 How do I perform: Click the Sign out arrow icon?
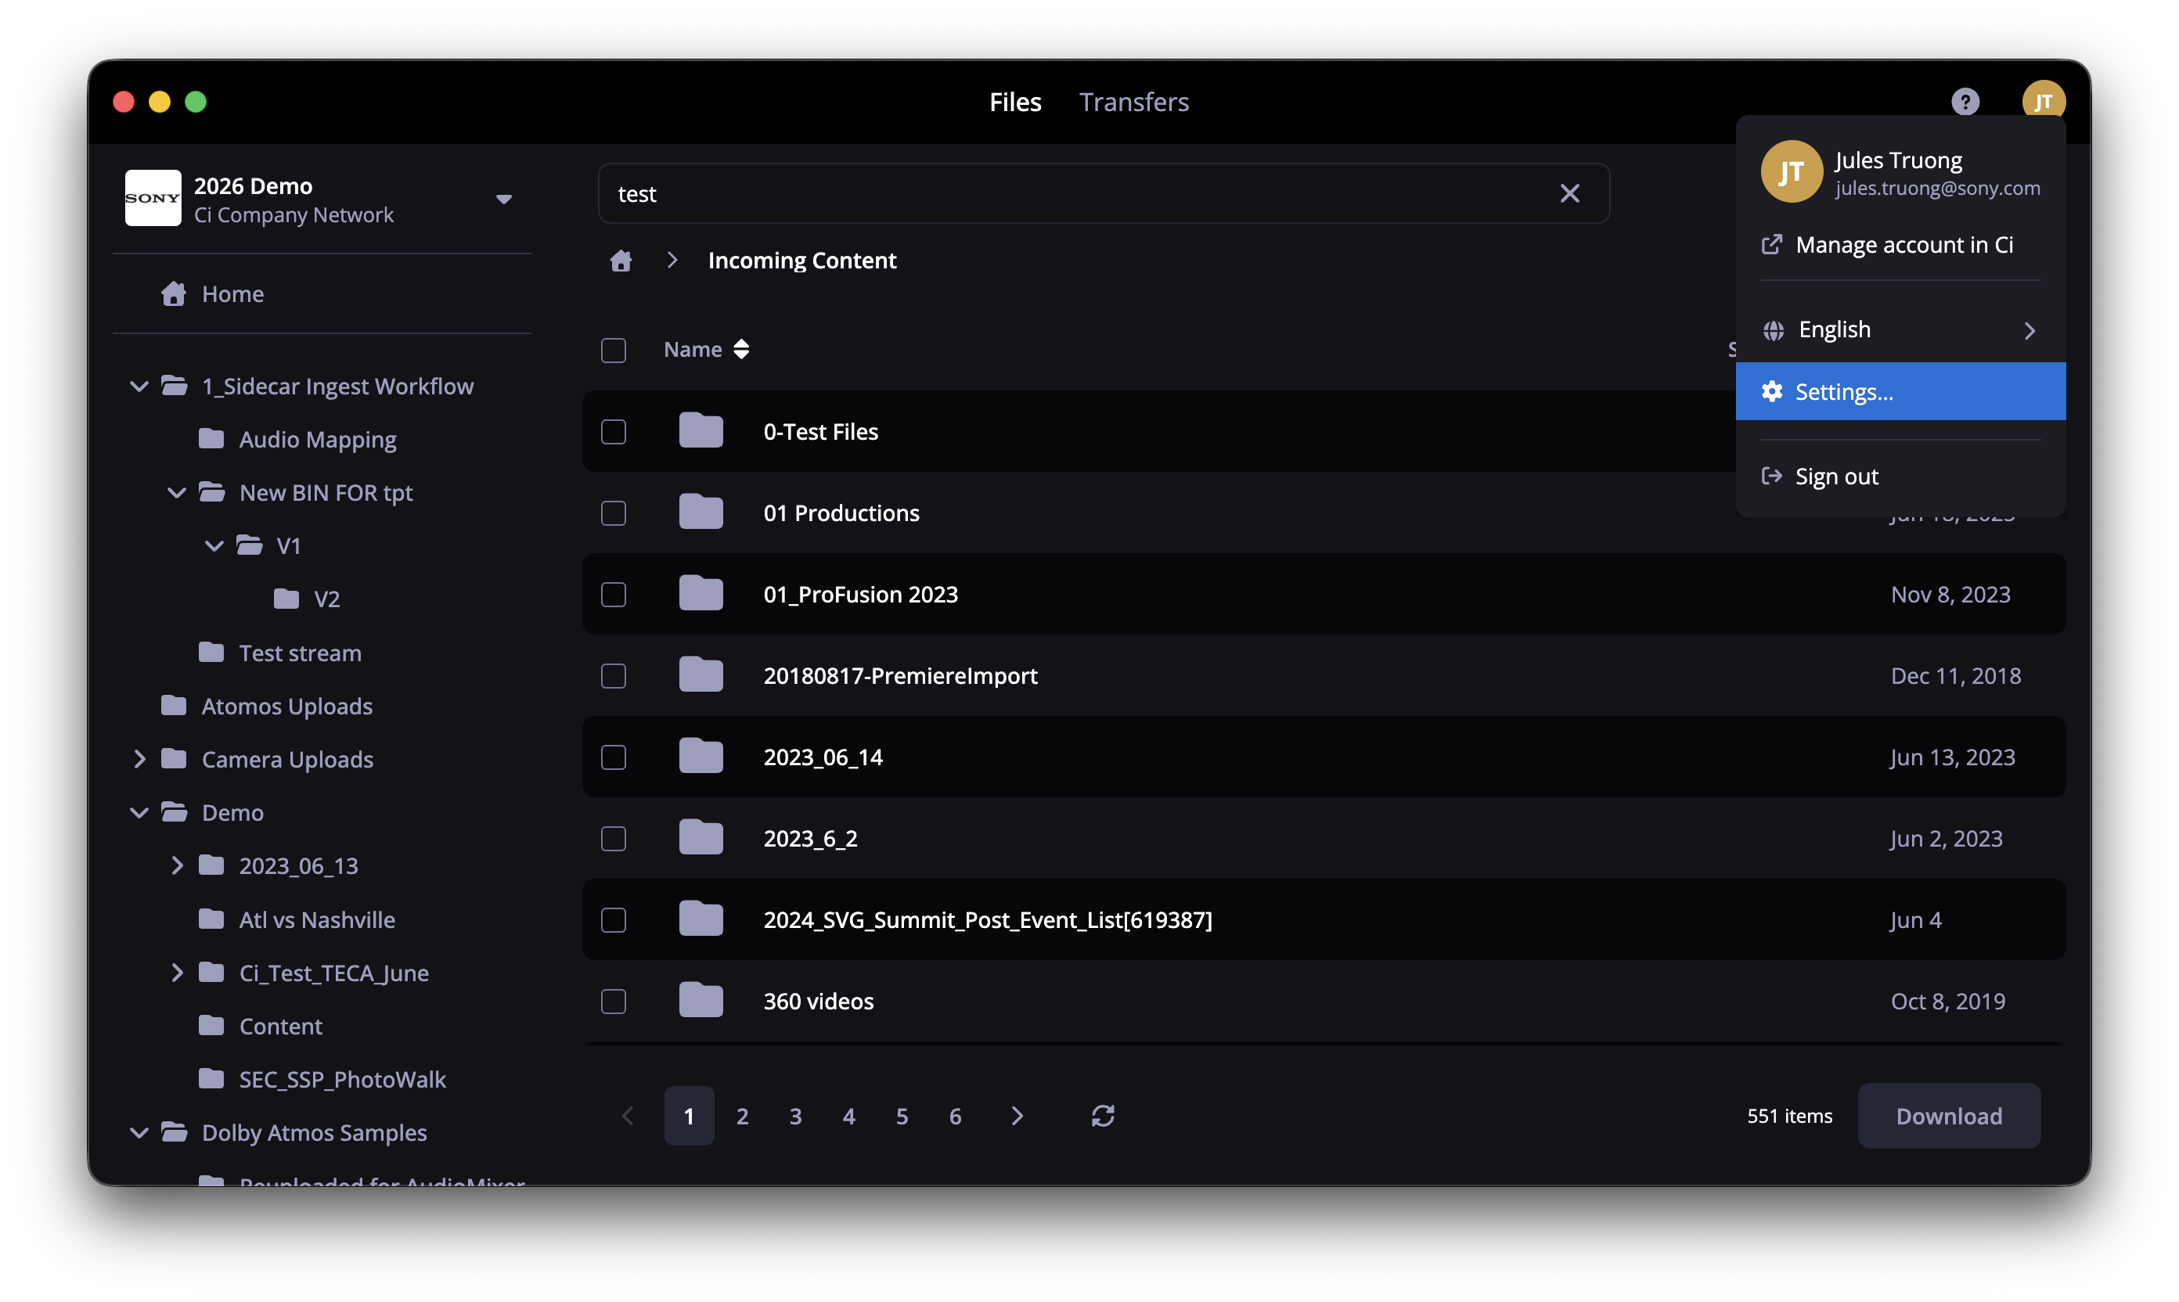[x=1771, y=477]
